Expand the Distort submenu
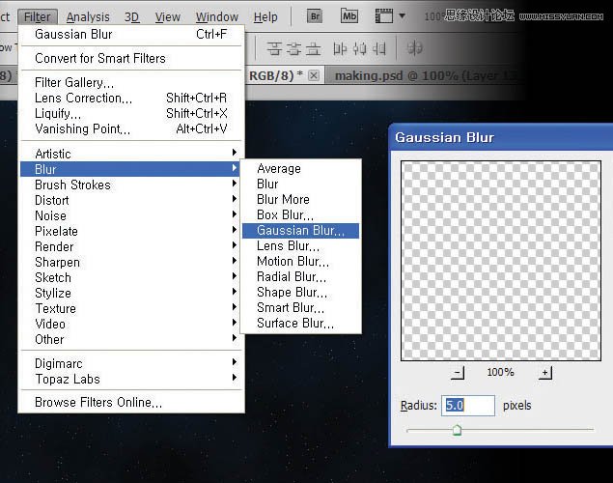This screenshot has height=483, width=613. pos(130,200)
